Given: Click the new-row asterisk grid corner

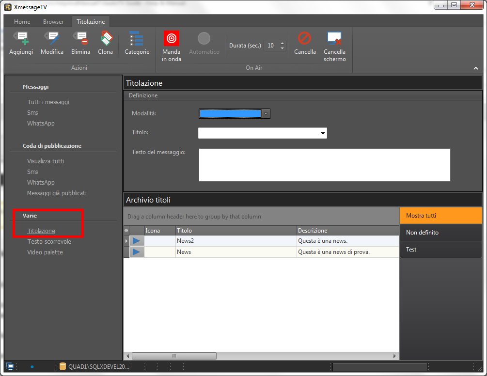Looking at the screenshot, I should 126,230.
